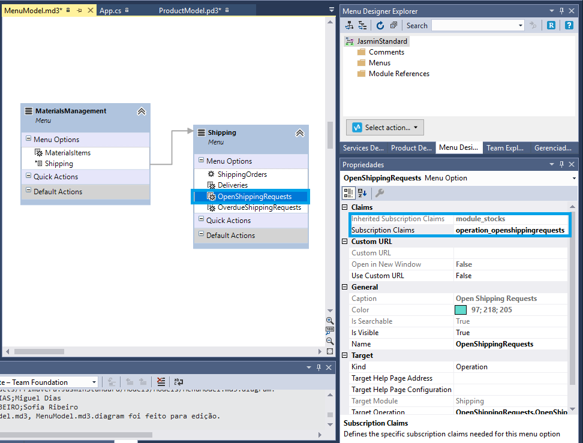
Task: Collapse the Target property category
Action: (345, 355)
